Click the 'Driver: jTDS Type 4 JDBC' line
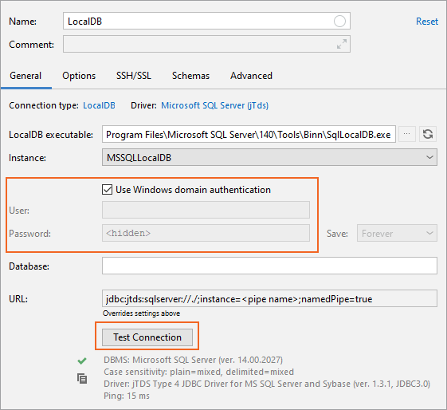The height and width of the screenshot is (410, 447). 267,384
